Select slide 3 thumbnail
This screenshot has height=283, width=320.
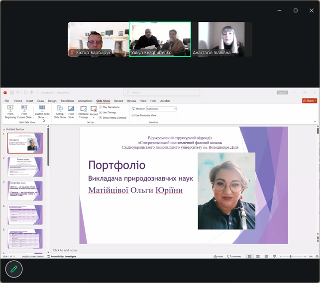(25, 191)
